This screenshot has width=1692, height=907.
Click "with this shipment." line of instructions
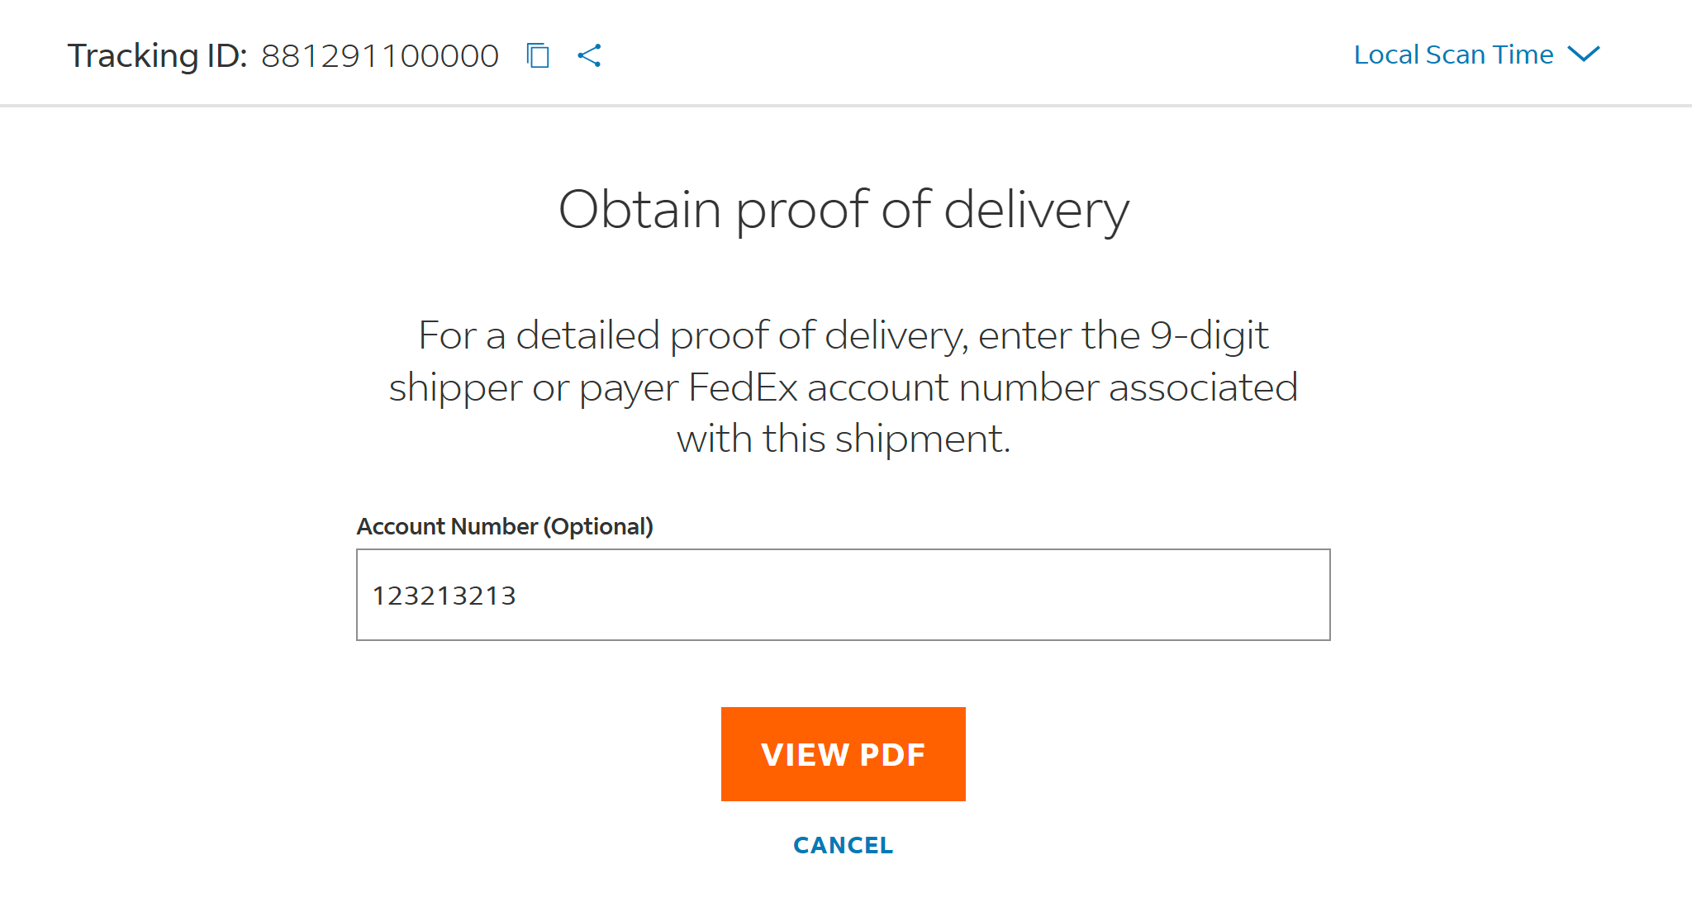point(843,439)
